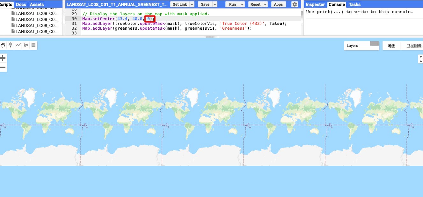Open the Tasks tab
The image size is (423, 197).
(x=354, y=4)
